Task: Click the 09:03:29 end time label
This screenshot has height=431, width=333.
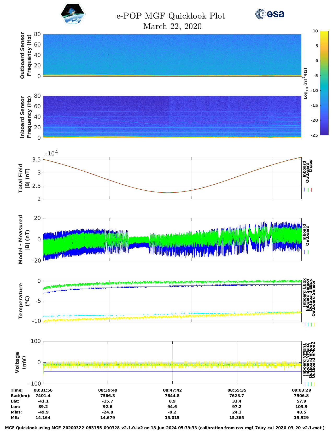Action: pos(301,390)
